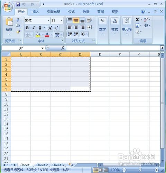Insert function using the fx button

[x=63, y=48]
